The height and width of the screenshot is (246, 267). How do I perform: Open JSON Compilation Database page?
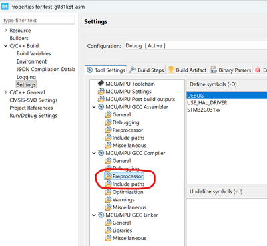(x=46, y=69)
